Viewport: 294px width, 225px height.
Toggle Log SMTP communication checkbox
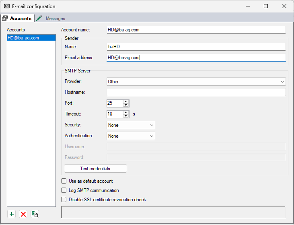tap(64, 190)
